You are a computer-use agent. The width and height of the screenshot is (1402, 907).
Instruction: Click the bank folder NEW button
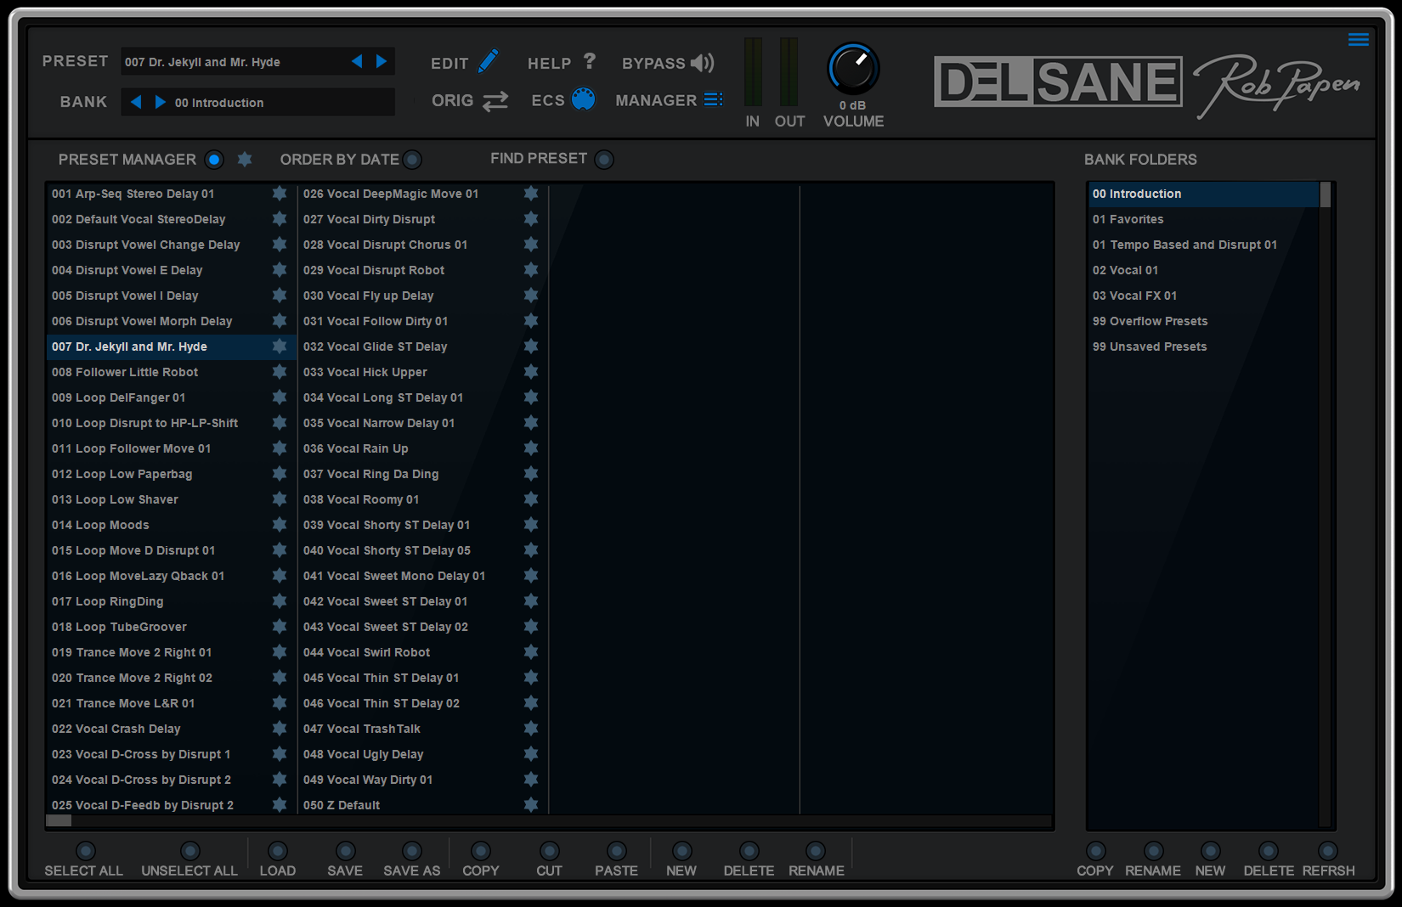pyautogui.click(x=1211, y=851)
